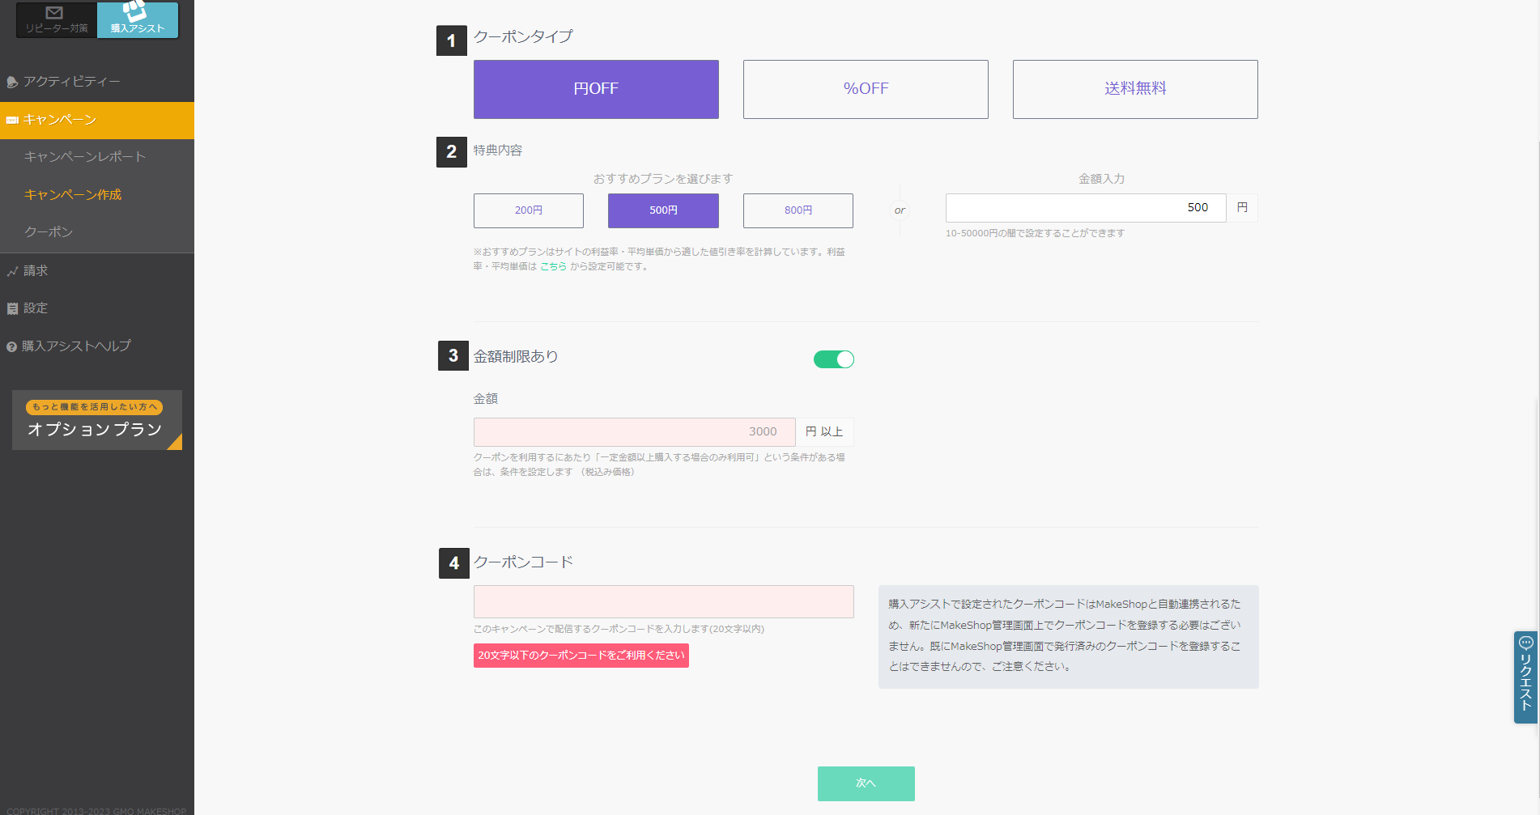Click the speech bubble icon on リクエスト
Image resolution: width=1540 pixels, height=815 pixels.
click(1526, 643)
